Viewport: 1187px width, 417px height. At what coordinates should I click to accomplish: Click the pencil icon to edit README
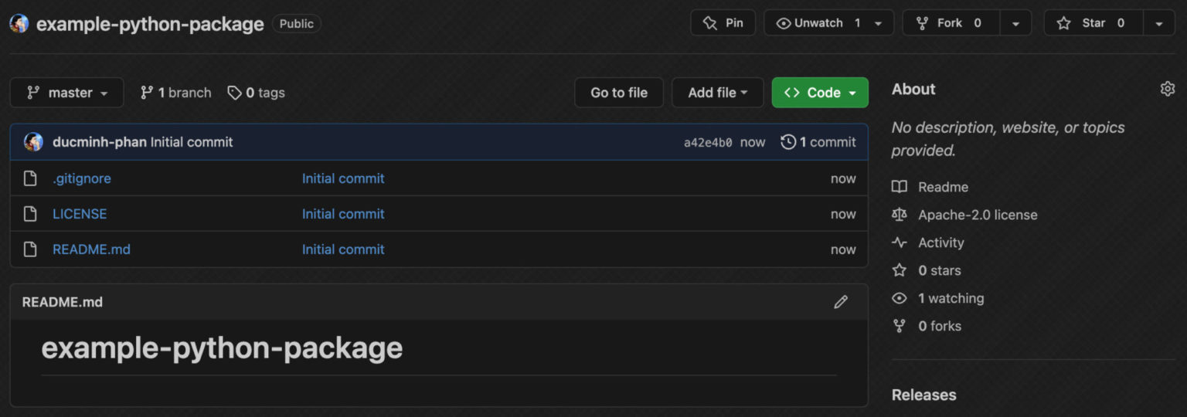pyautogui.click(x=841, y=302)
